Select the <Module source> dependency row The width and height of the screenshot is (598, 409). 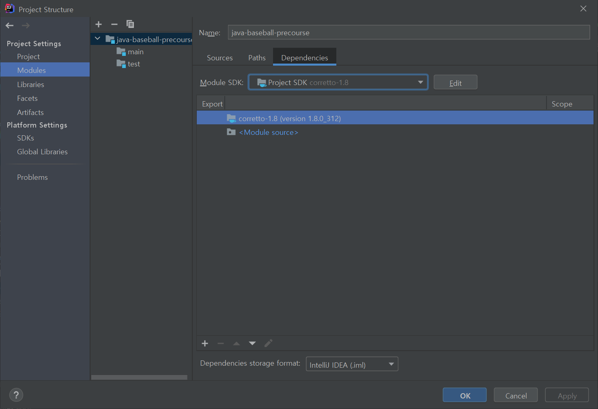[395, 132]
